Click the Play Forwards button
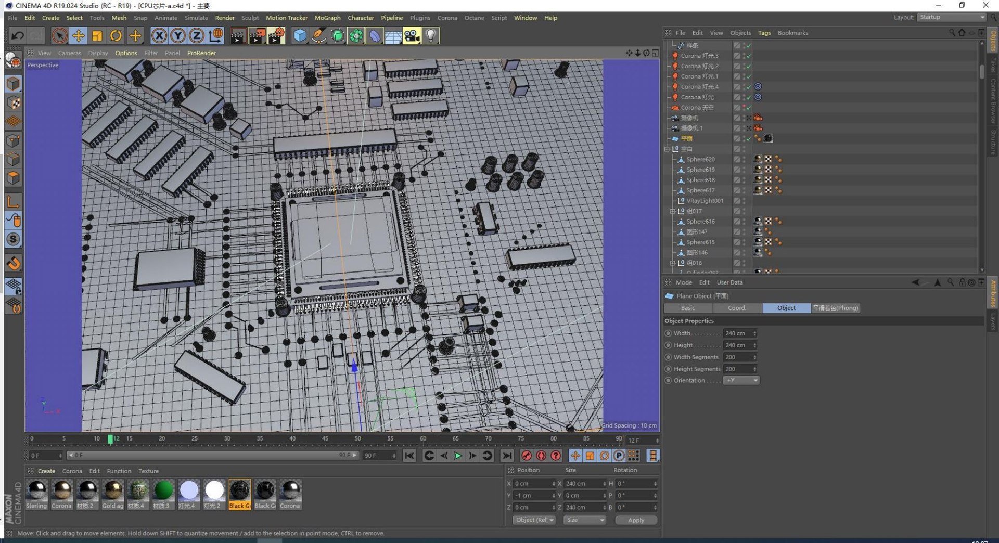 click(458, 456)
